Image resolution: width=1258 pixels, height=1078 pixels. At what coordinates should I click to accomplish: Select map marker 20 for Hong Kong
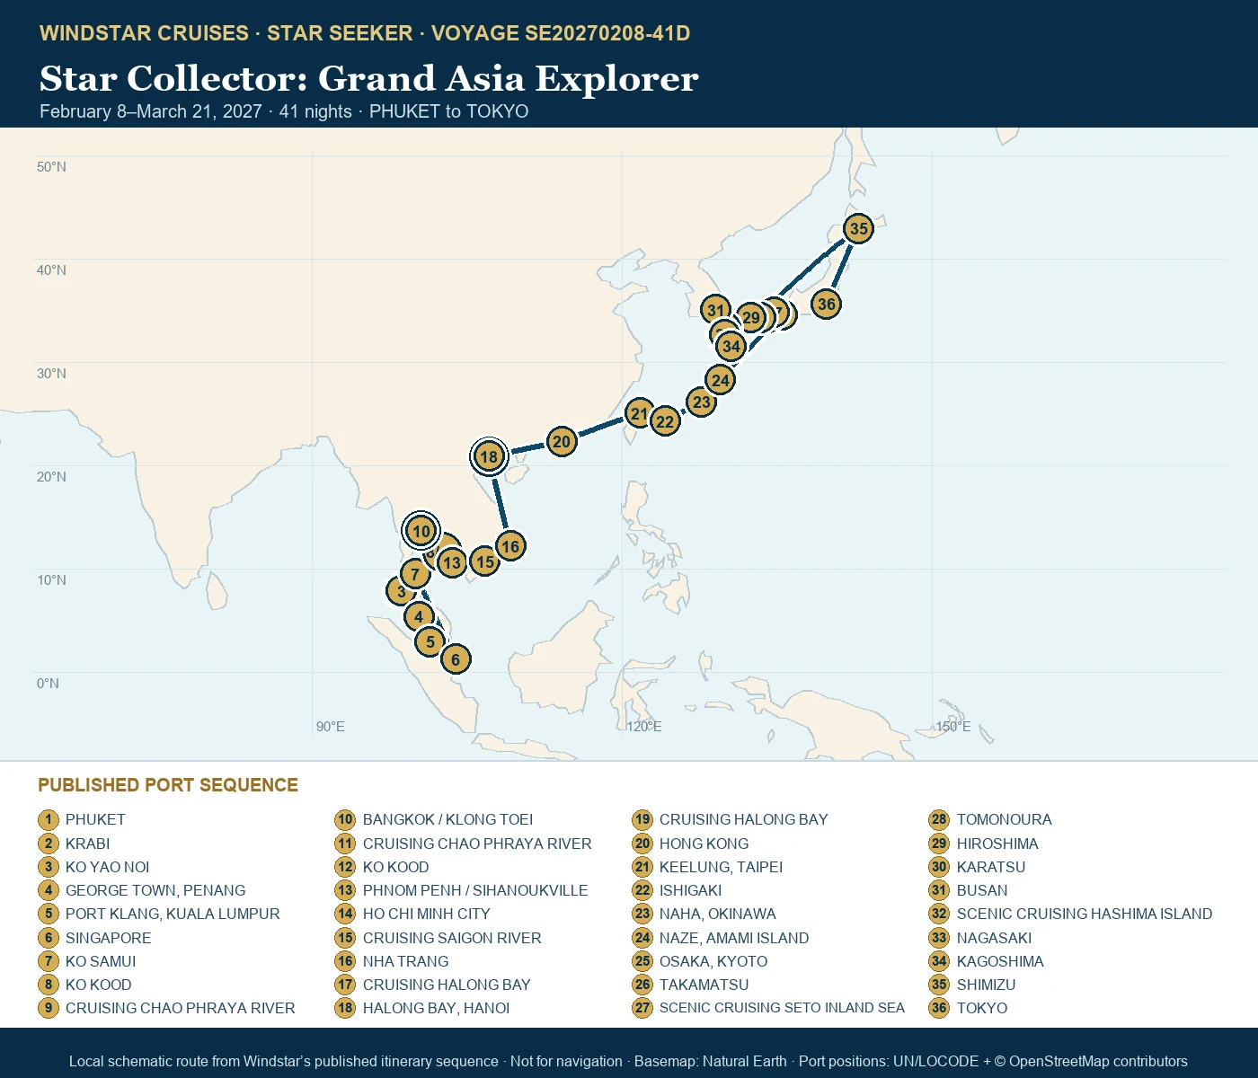(562, 441)
